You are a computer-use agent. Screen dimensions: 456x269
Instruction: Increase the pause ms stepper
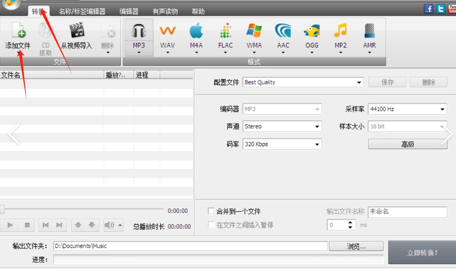click(x=350, y=223)
